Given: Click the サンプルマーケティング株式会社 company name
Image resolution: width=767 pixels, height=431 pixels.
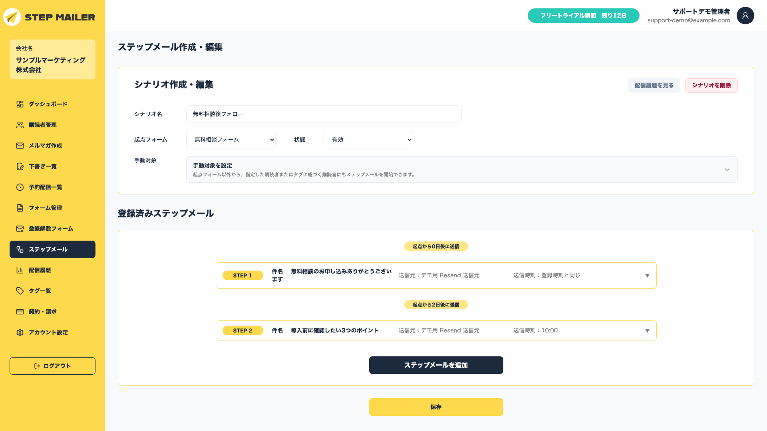Looking at the screenshot, I should point(51,65).
